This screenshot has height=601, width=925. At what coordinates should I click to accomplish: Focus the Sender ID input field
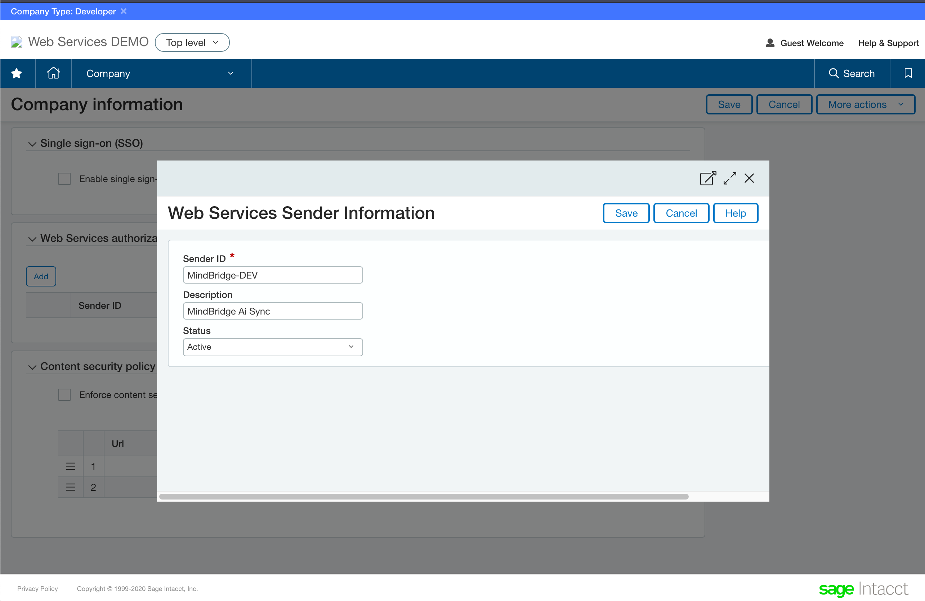click(272, 275)
